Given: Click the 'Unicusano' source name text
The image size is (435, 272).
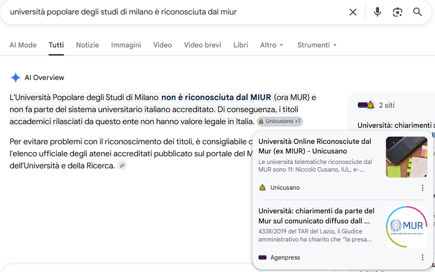Looking at the screenshot, I should point(285,188).
